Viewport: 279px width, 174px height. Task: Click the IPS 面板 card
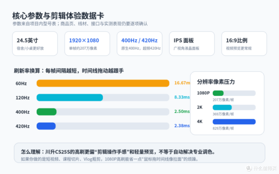pyautogui.click(x=192, y=44)
